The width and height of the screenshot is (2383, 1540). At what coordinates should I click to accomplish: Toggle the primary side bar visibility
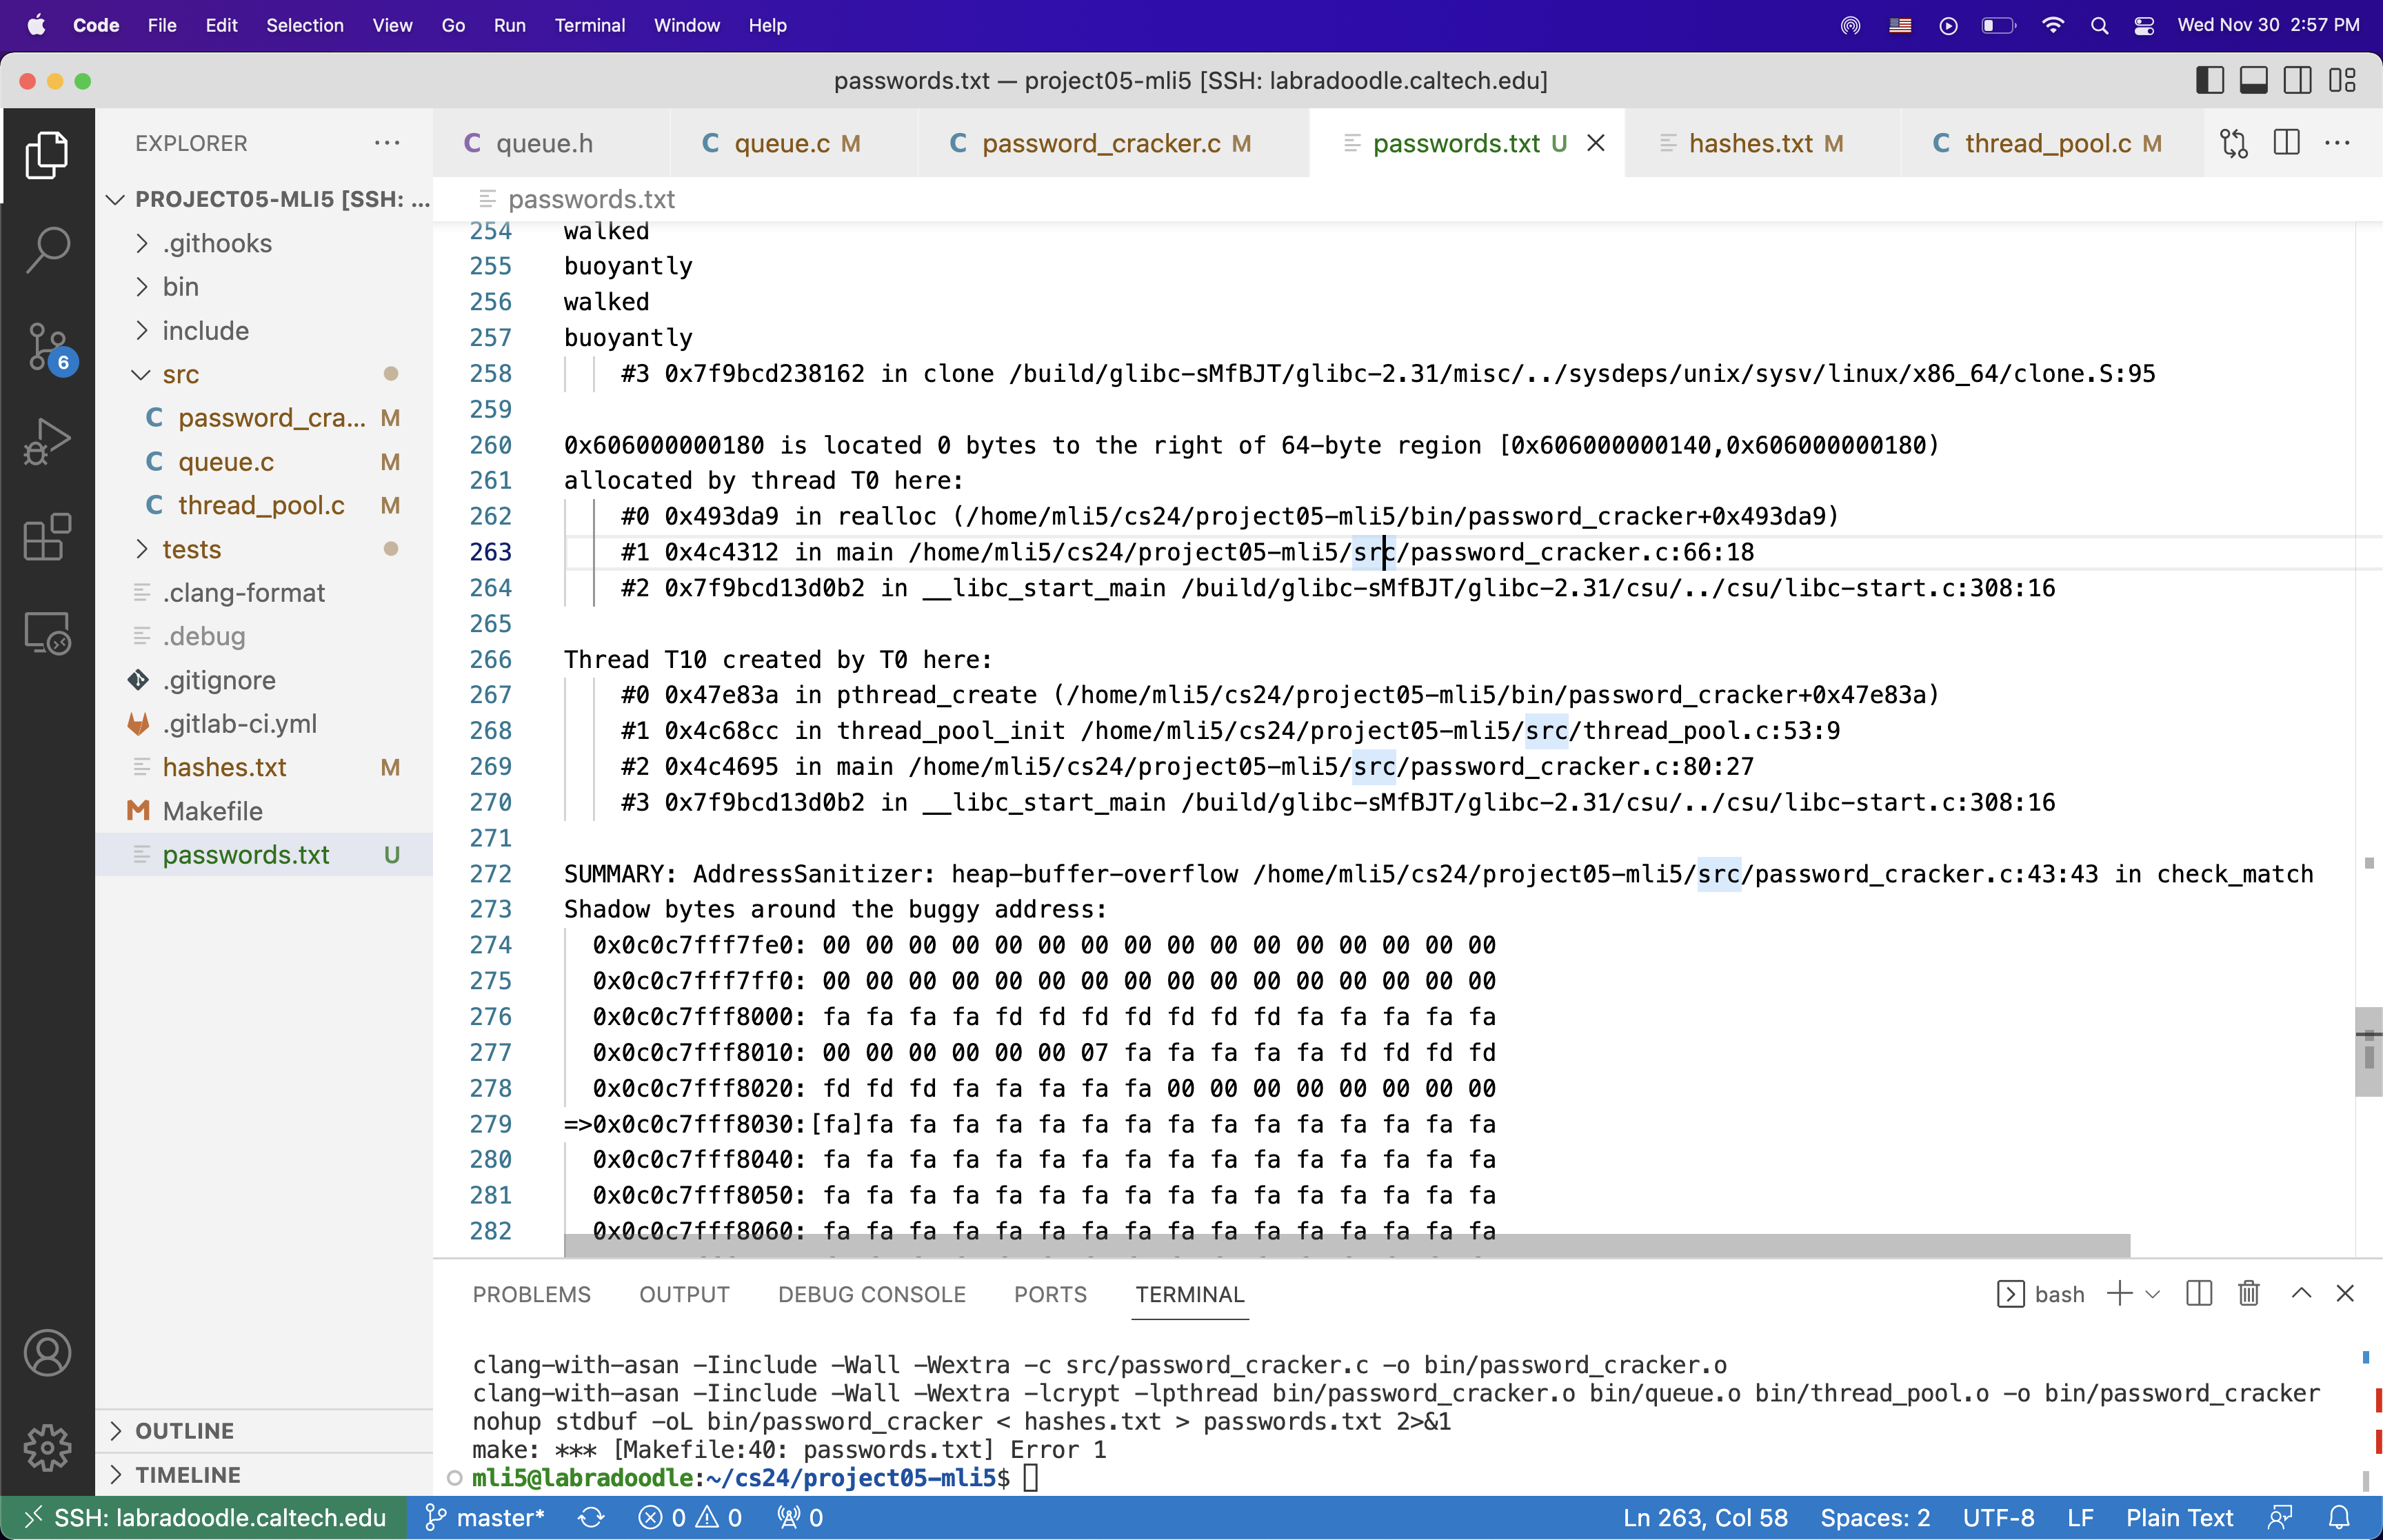[2209, 81]
